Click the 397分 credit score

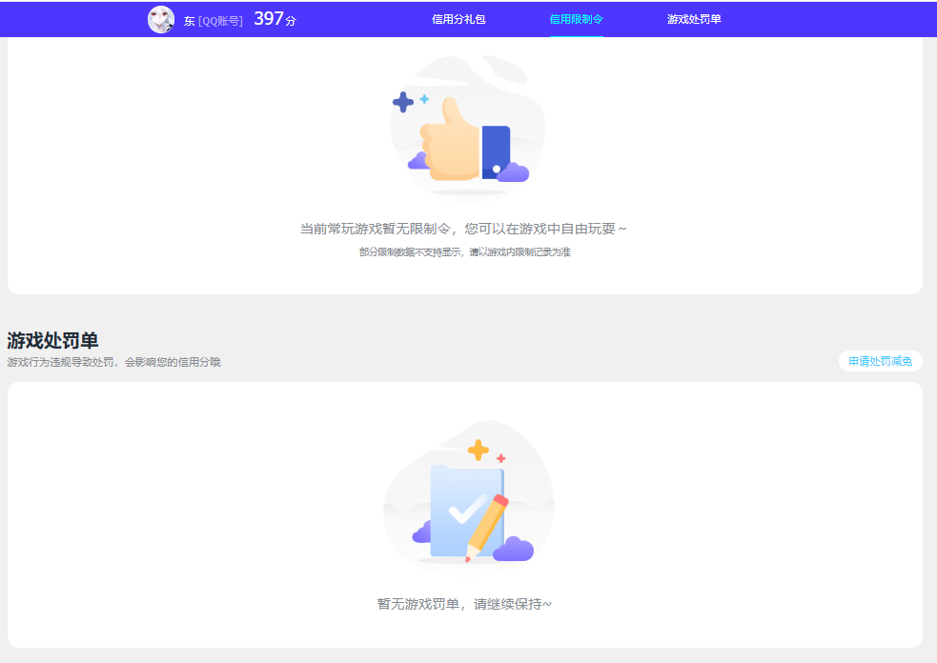point(275,19)
